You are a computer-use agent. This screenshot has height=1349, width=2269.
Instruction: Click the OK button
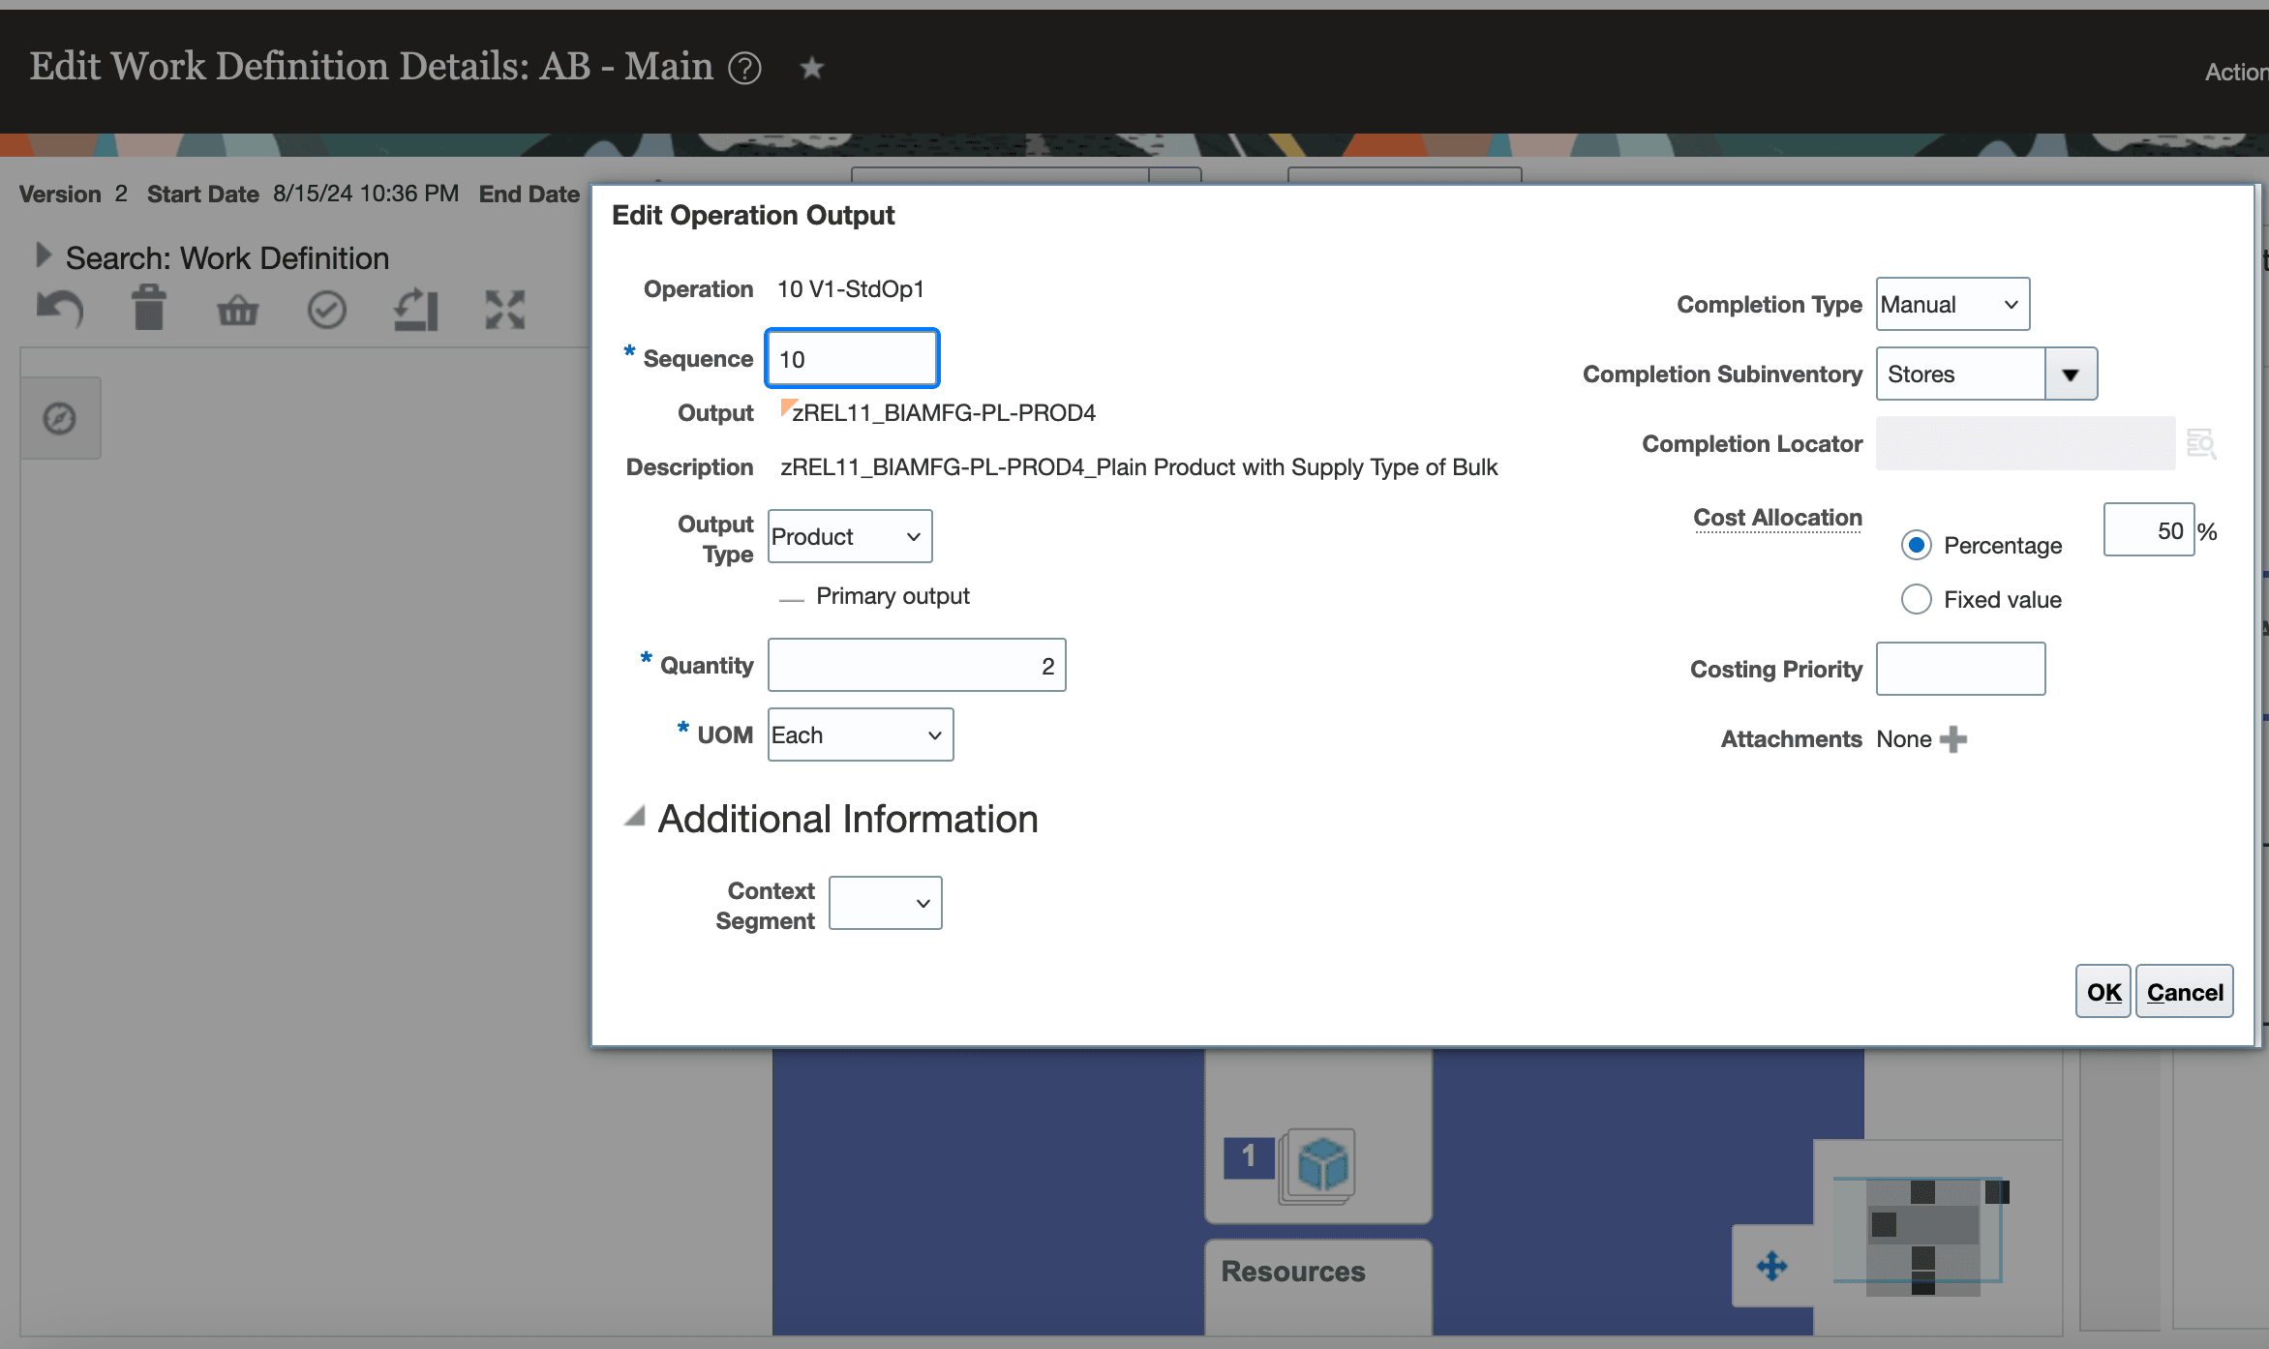(2103, 992)
